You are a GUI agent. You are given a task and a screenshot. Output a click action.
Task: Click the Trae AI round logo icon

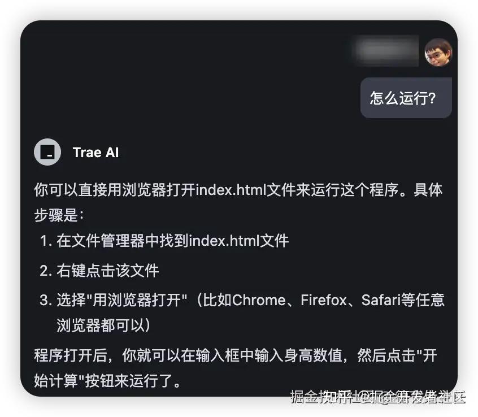point(47,152)
